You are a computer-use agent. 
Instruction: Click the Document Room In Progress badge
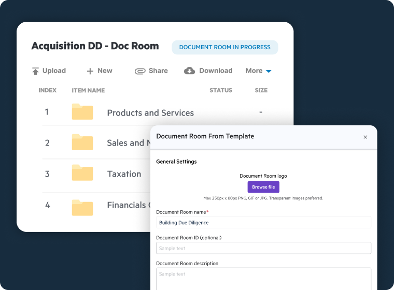[224, 47]
